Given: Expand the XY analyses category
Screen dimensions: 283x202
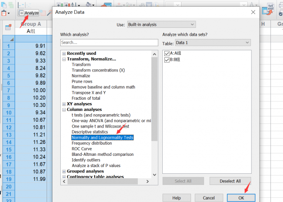Looking at the screenshot, I should [x=64, y=104].
